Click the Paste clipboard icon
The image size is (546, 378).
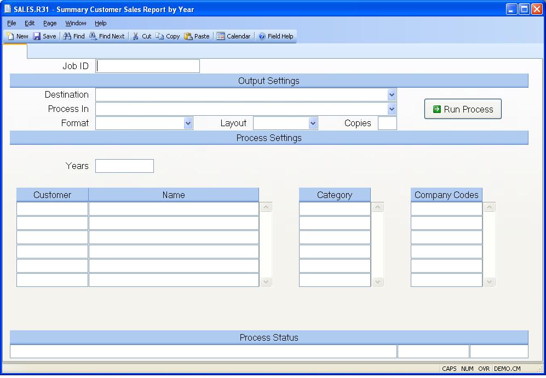pyautogui.click(x=188, y=36)
